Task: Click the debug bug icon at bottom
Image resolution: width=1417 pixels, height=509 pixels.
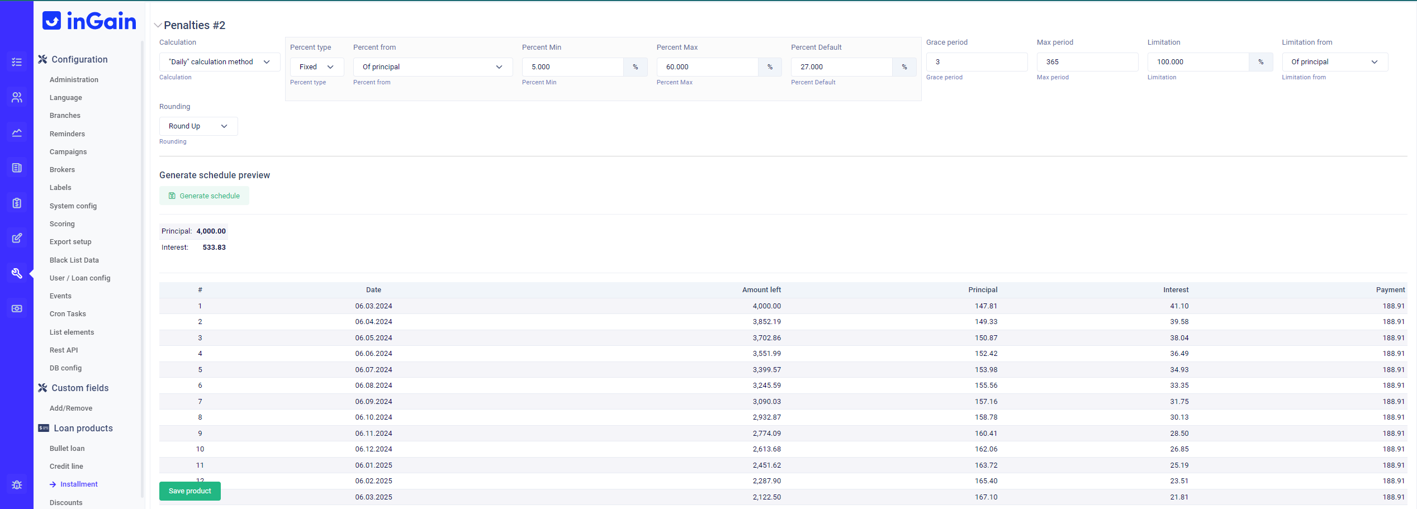Action: 17,484
